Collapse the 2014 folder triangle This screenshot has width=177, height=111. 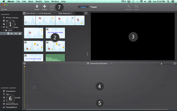coord(4,30)
